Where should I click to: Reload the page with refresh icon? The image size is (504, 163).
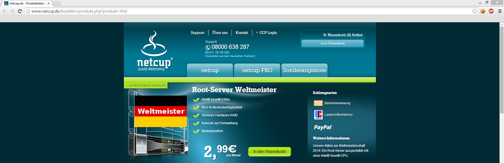[x=20, y=11]
